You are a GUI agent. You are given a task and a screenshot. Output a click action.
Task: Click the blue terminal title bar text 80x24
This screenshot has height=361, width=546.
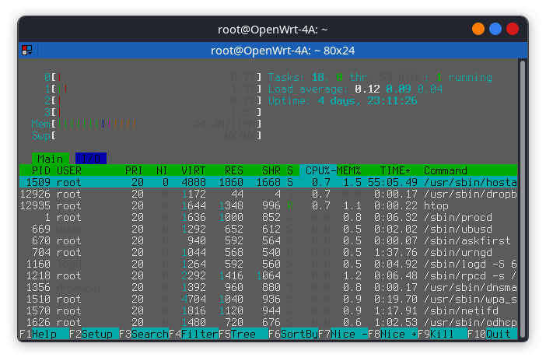339,51
